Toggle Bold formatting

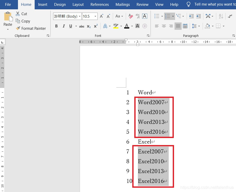pyautogui.click(x=56, y=26)
